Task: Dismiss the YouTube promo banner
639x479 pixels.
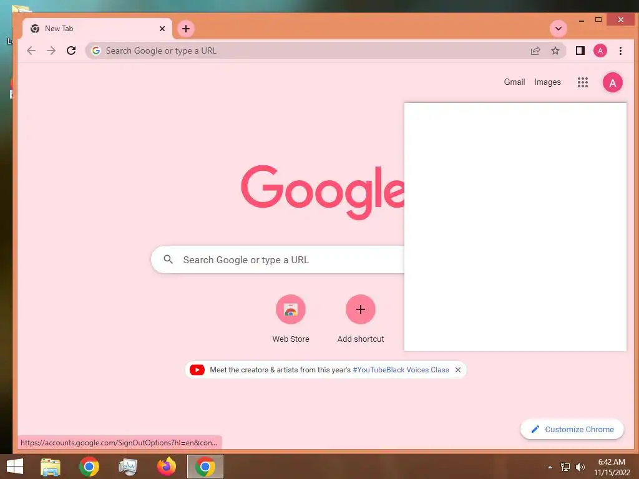Action: [458, 370]
